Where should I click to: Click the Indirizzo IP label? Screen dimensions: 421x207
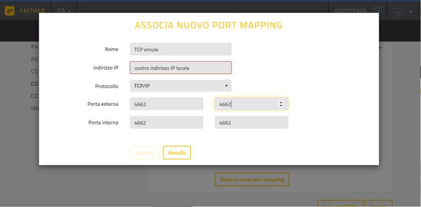[x=106, y=68]
